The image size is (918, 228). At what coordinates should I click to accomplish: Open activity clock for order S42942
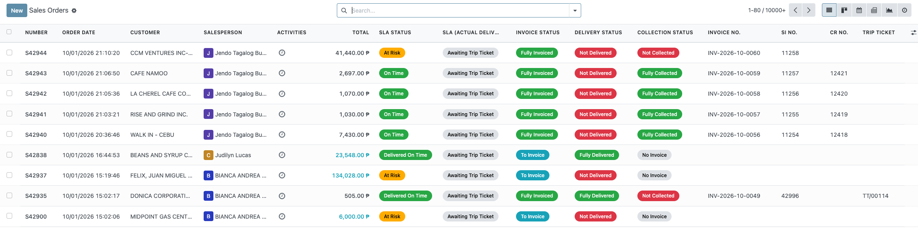click(282, 94)
